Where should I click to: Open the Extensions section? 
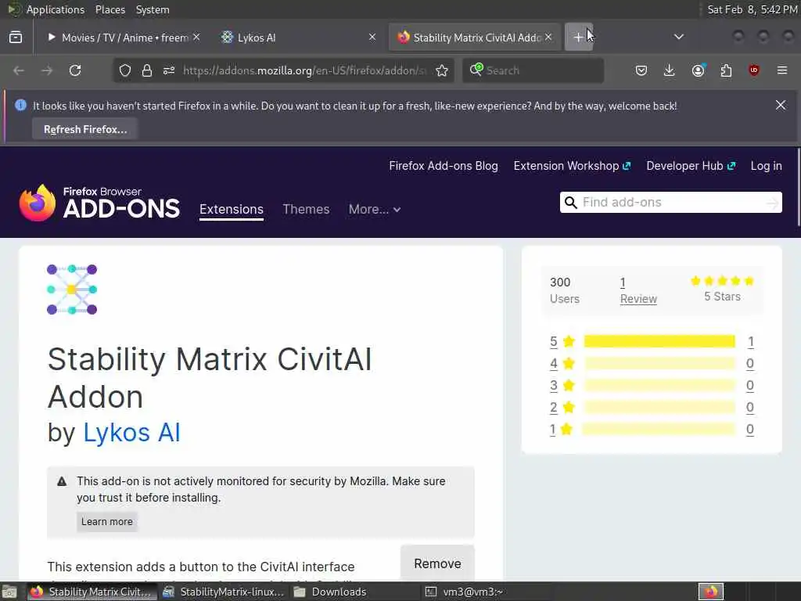[232, 210]
